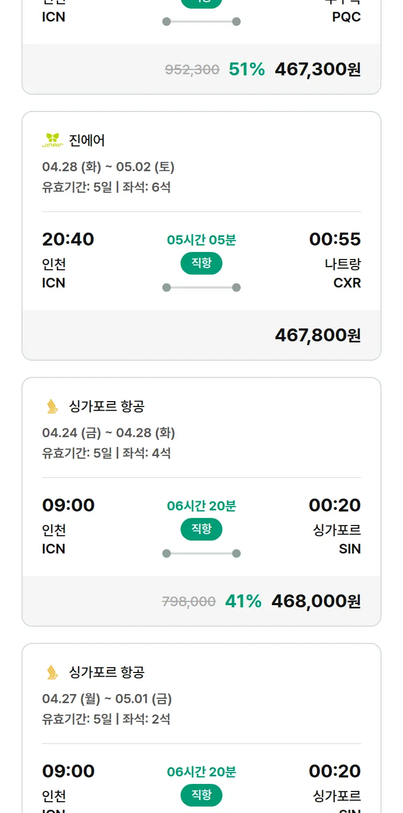Click the 나트랑 CXR destination

pos(342,273)
